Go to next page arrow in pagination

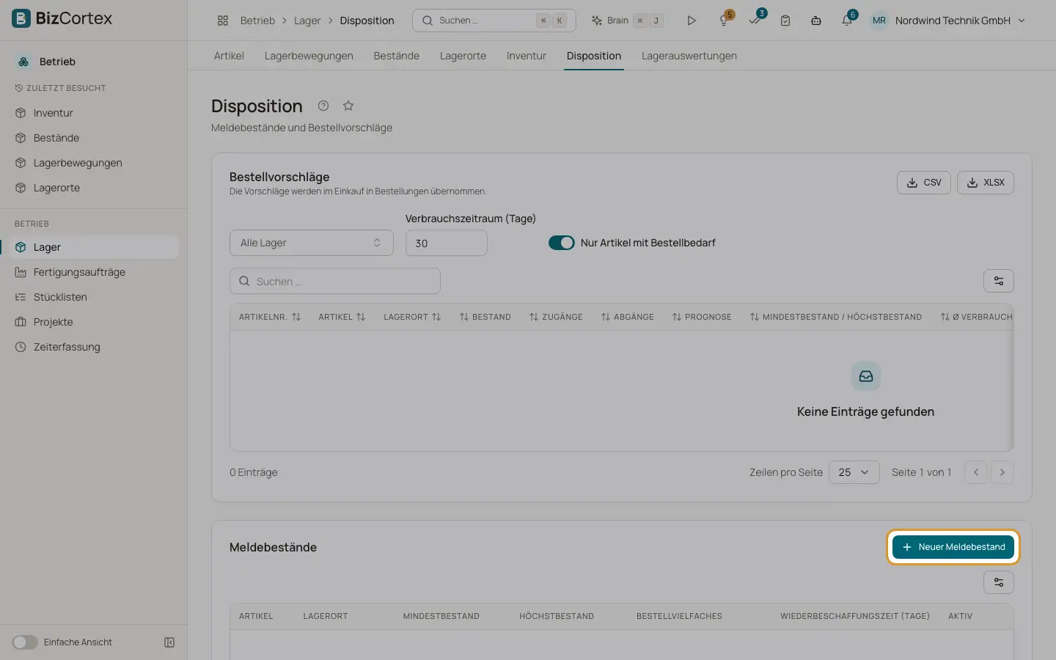pos(1002,472)
